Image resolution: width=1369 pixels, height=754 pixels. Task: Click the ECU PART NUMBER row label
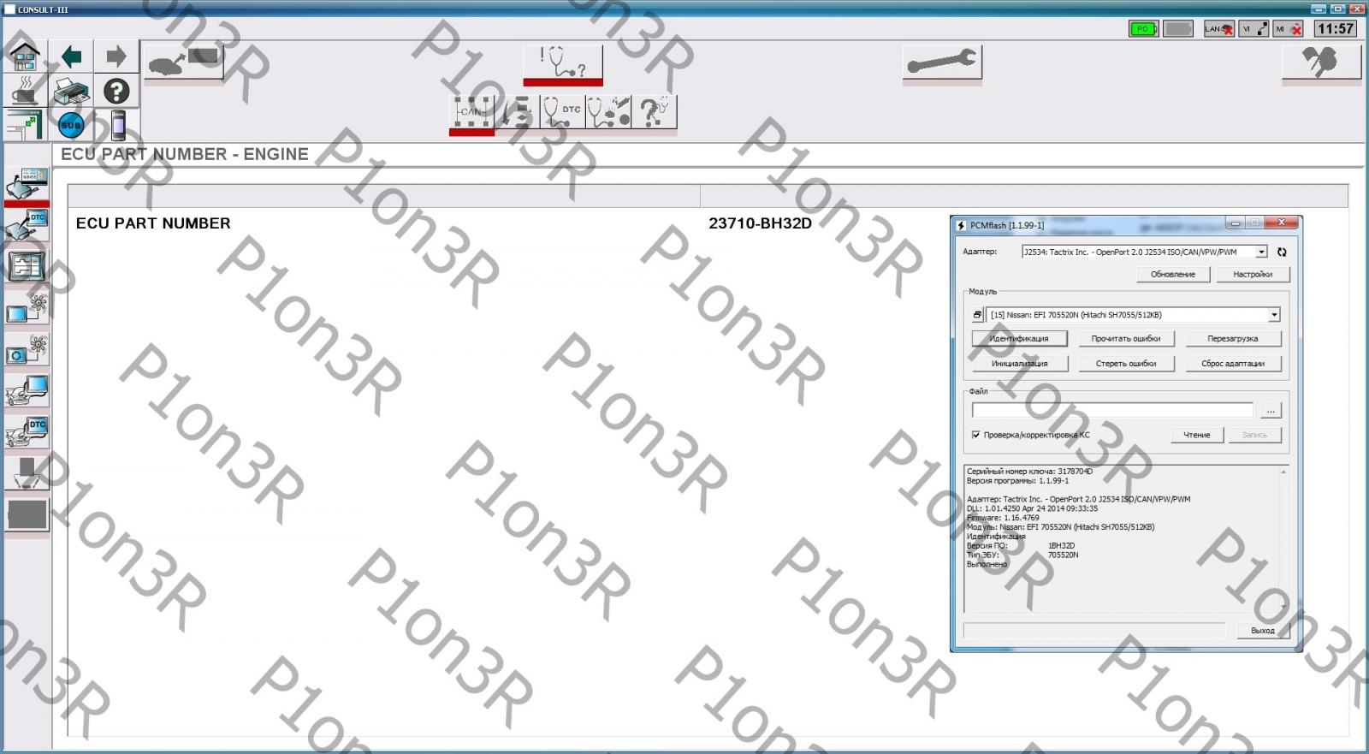coord(153,223)
